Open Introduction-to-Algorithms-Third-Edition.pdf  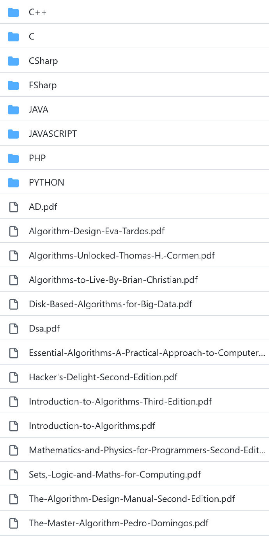click(120, 401)
